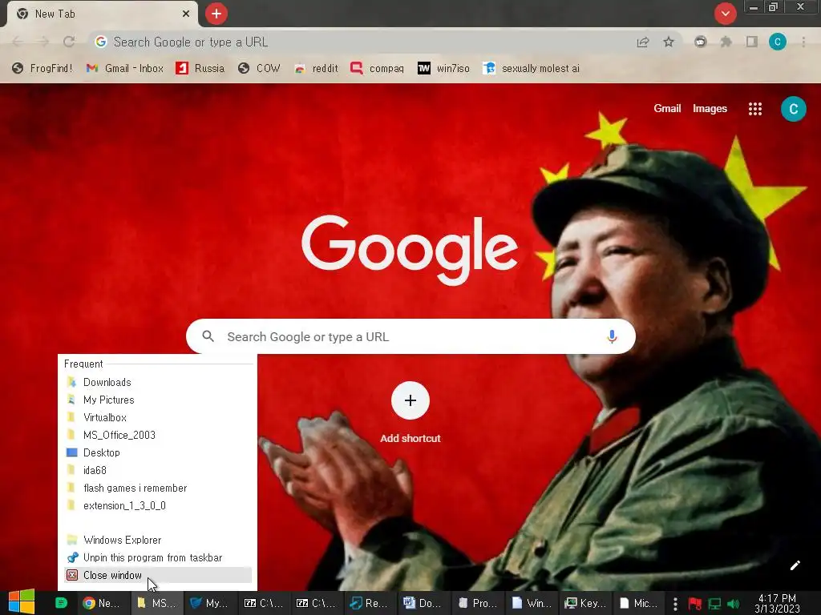Switch to the Win... taskbar button
Image resolution: width=821 pixels, height=615 pixels.
[531, 603]
